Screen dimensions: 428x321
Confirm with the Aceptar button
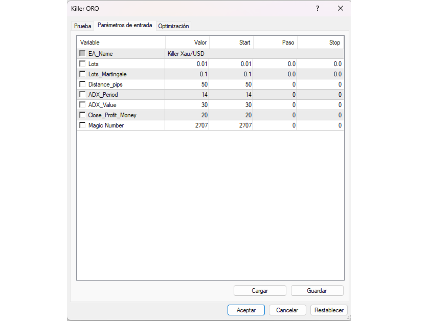246,310
